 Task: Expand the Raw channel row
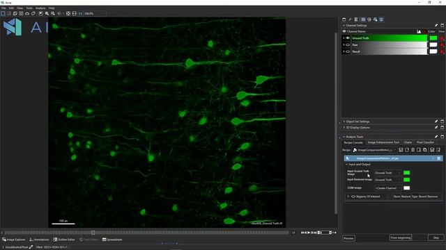(344, 44)
